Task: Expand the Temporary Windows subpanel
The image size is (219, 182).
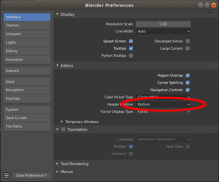Action: pos(62,122)
